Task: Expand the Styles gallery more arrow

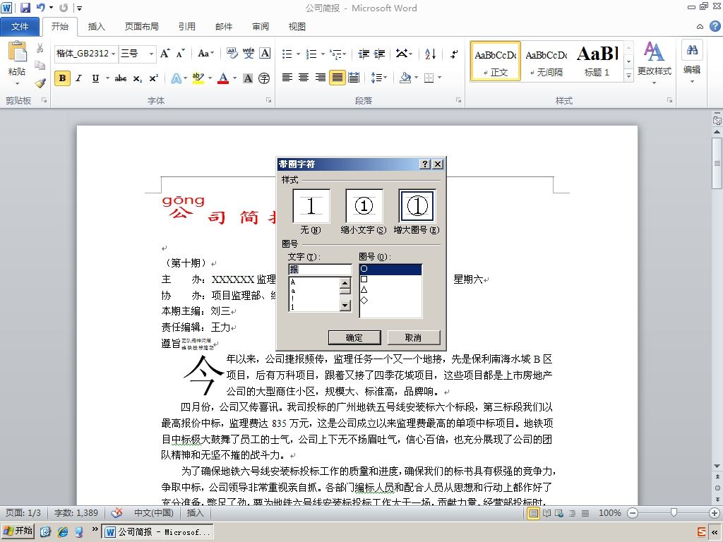Action: pyautogui.click(x=628, y=76)
